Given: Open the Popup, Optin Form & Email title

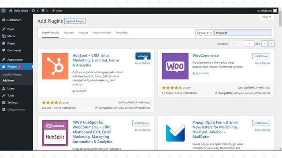Looking at the screenshot, I should pyautogui.click(x=215, y=129).
